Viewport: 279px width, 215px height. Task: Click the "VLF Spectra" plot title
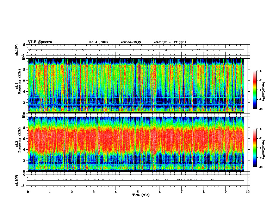pyautogui.click(x=40, y=42)
